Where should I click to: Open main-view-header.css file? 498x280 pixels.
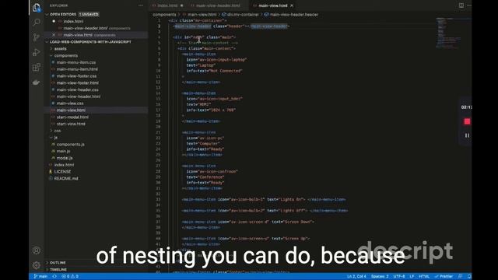pyautogui.click(x=78, y=90)
